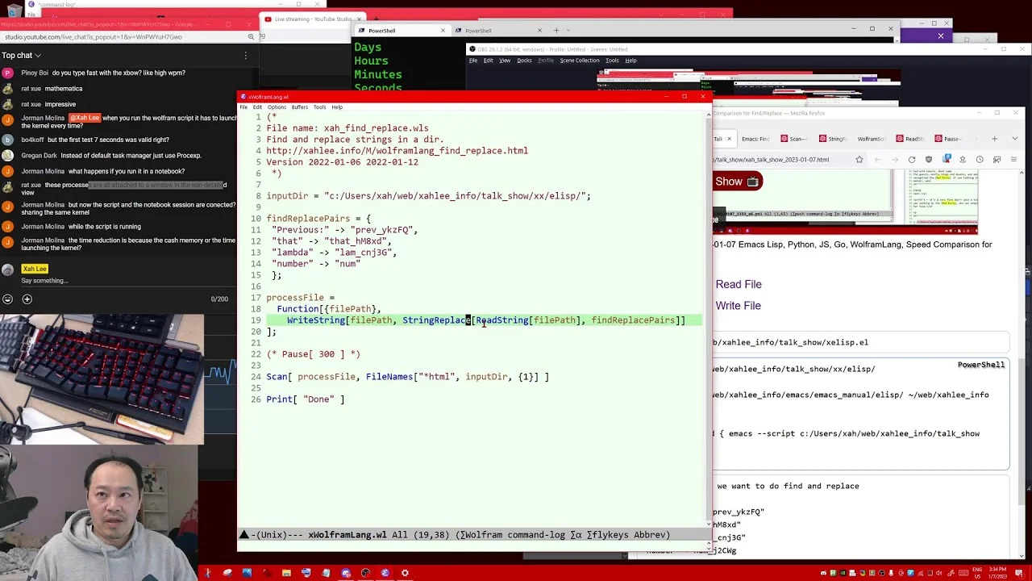Image resolution: width=1032 pixels, height=581 pixels.
Task: Click xWolframLang.wl buffer name in mode line
Action: (x=347, y=535)
